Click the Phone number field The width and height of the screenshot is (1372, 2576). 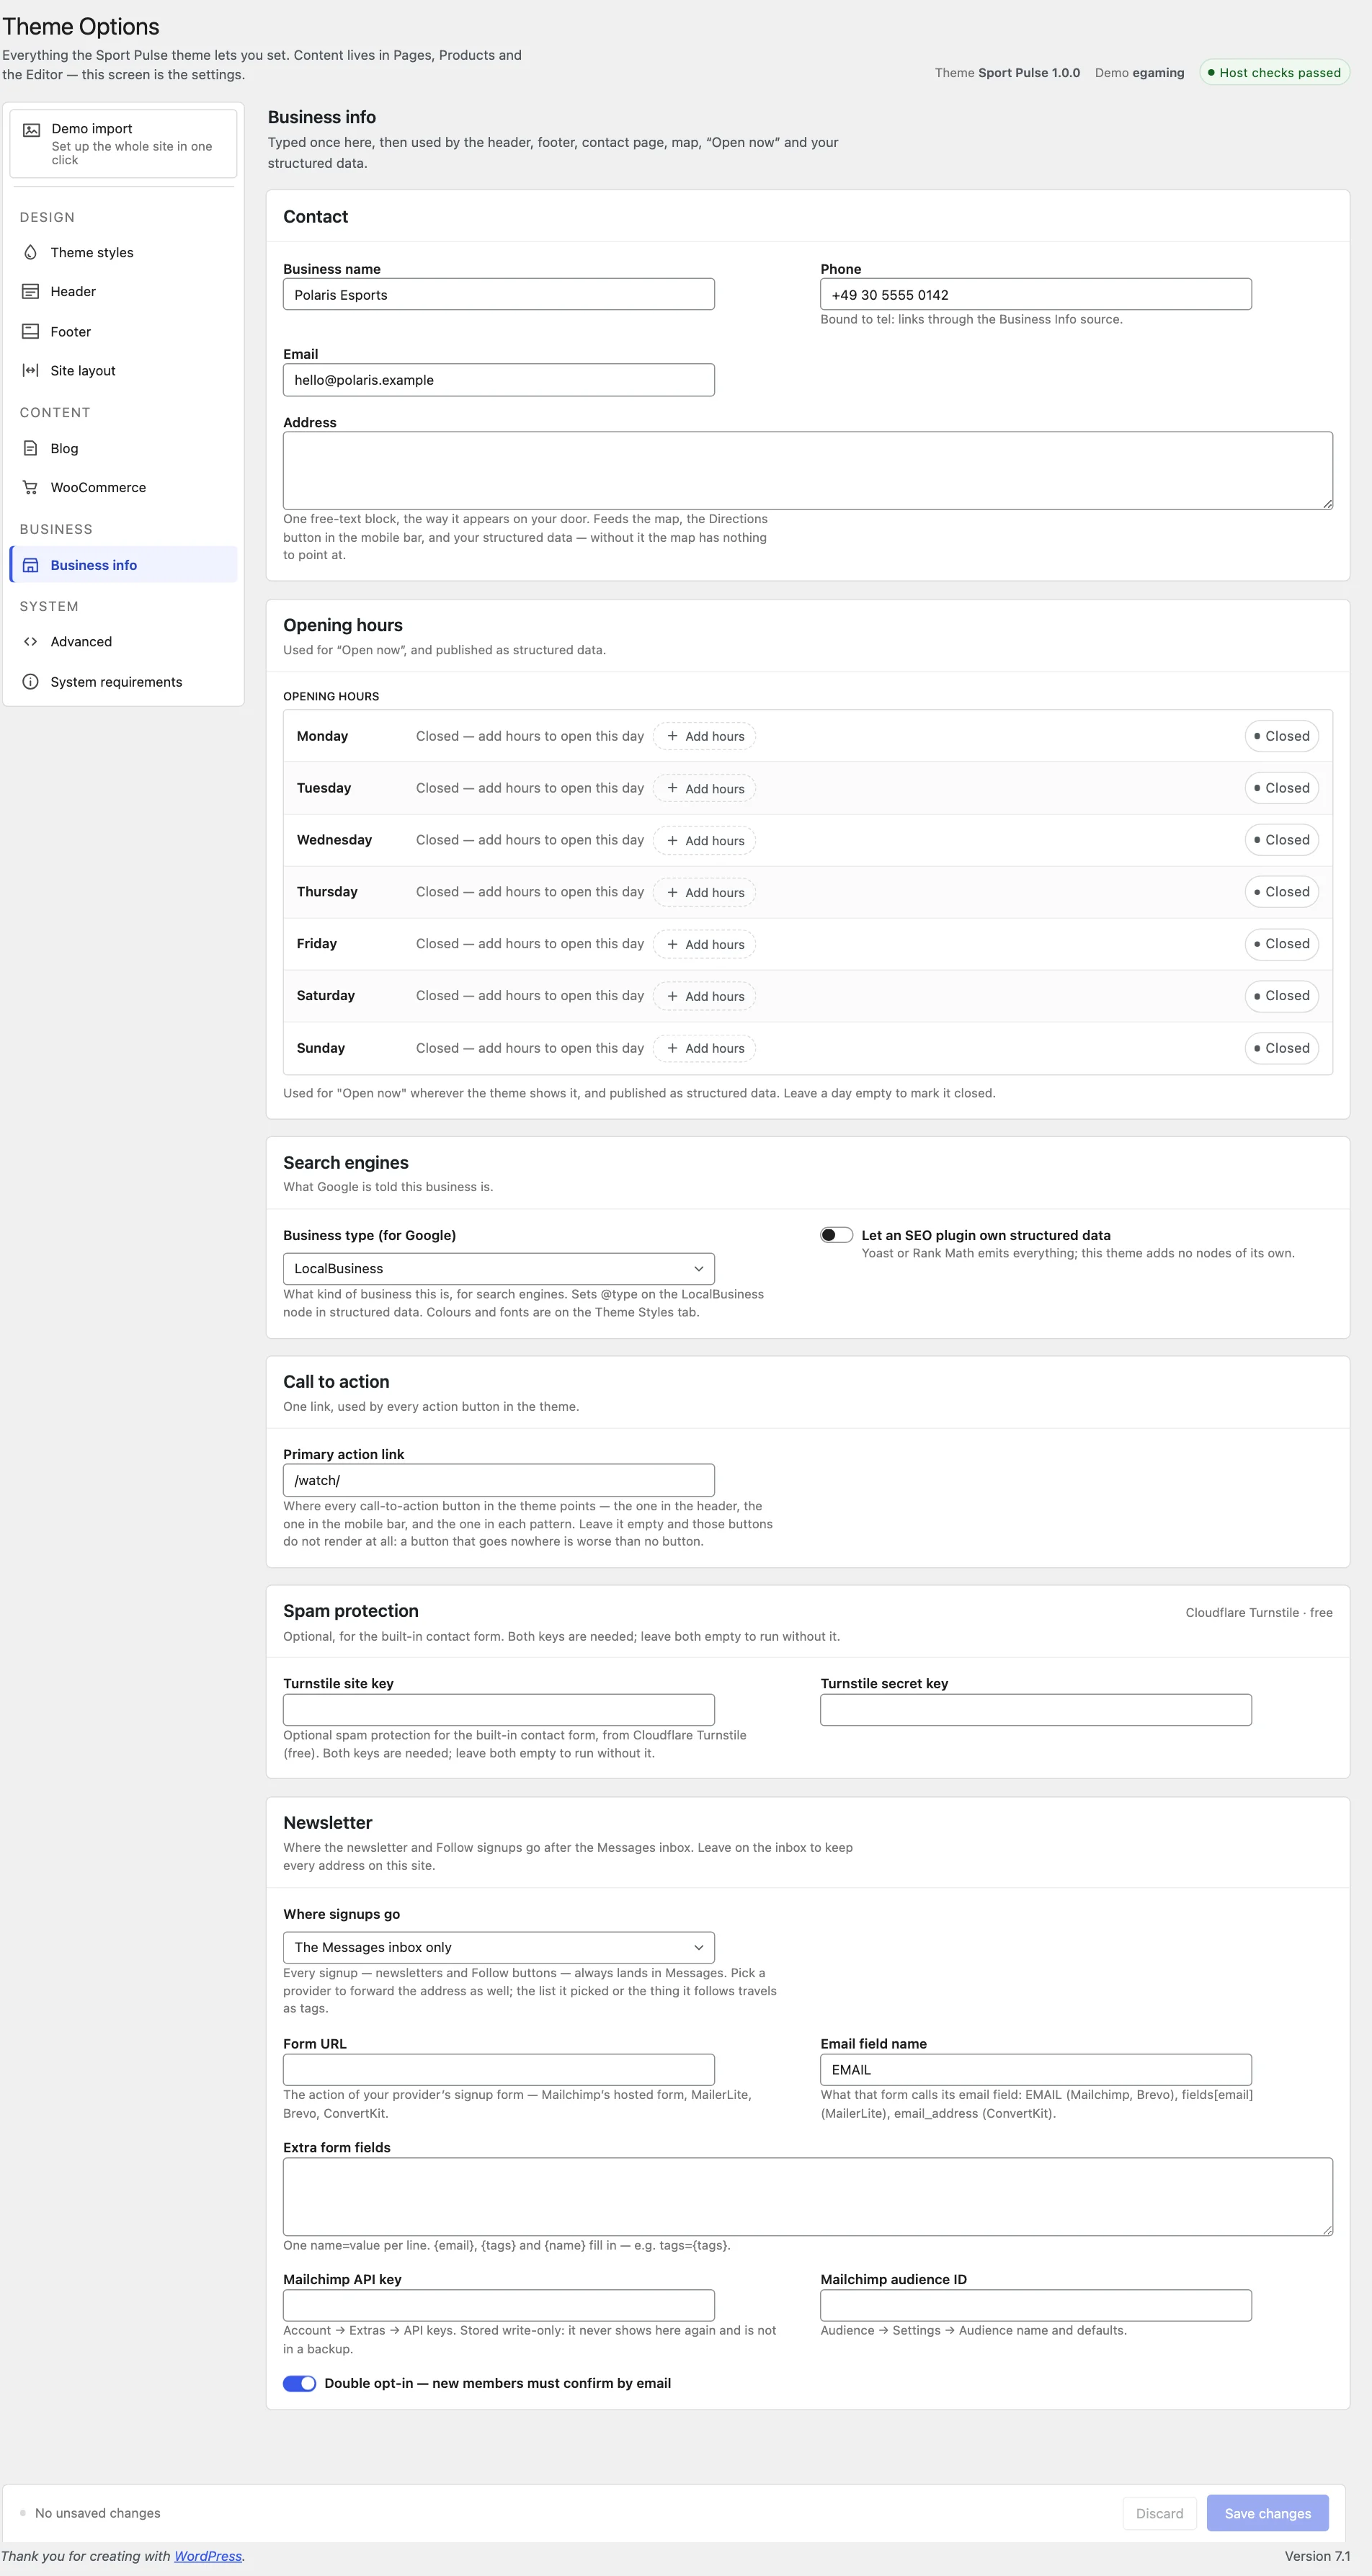(x=1035, y=294)
